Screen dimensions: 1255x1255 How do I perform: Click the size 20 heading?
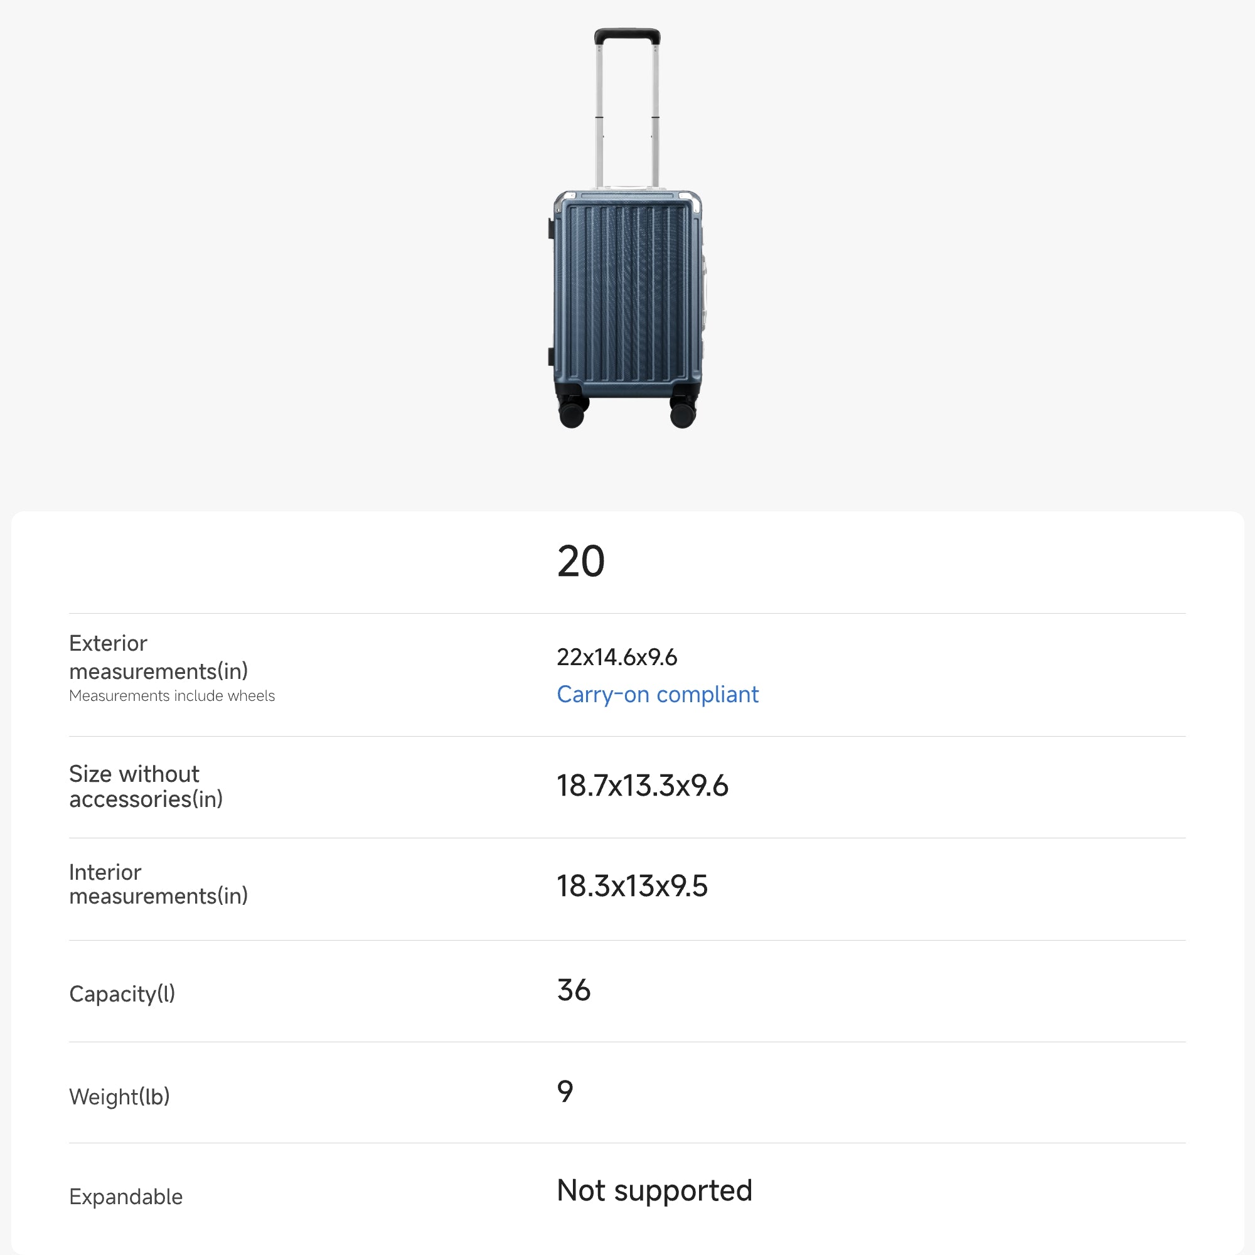580,562
